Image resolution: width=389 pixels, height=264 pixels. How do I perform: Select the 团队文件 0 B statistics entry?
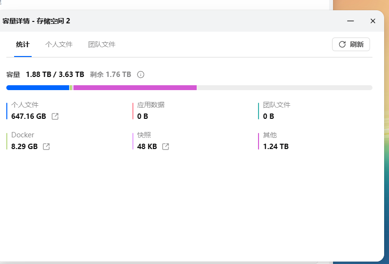[x=276, y=111]
